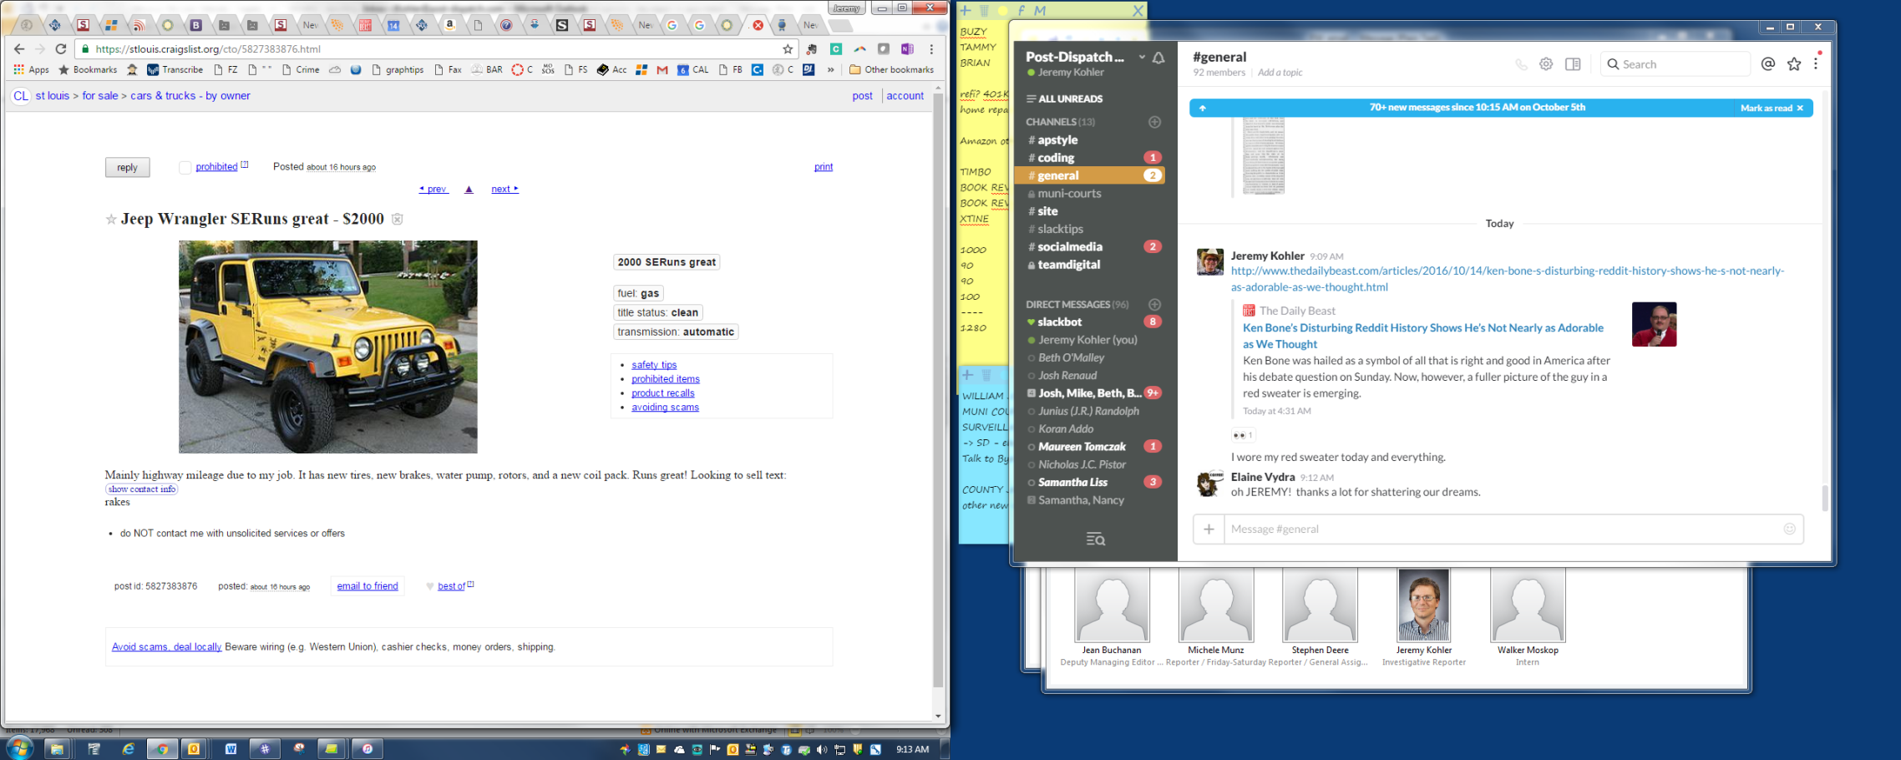Image resolution: width=1901 pixels, height=760 pixels.
Task: Open the Slack more options menu
Action: point(1816,64)
